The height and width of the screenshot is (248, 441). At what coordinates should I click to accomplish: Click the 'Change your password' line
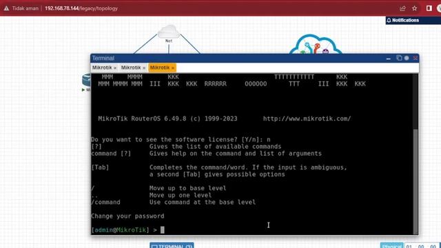[127, 216]
